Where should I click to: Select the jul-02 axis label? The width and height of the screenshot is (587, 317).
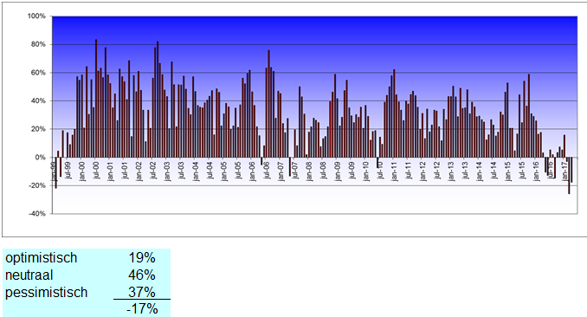pos(152,170)
